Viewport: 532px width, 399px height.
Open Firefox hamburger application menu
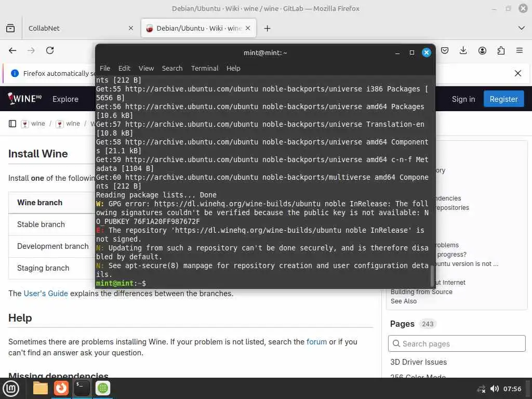click(519, 50)
